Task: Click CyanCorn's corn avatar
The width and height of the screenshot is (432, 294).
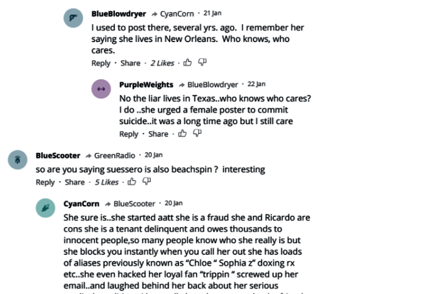Action: point(45,208)
